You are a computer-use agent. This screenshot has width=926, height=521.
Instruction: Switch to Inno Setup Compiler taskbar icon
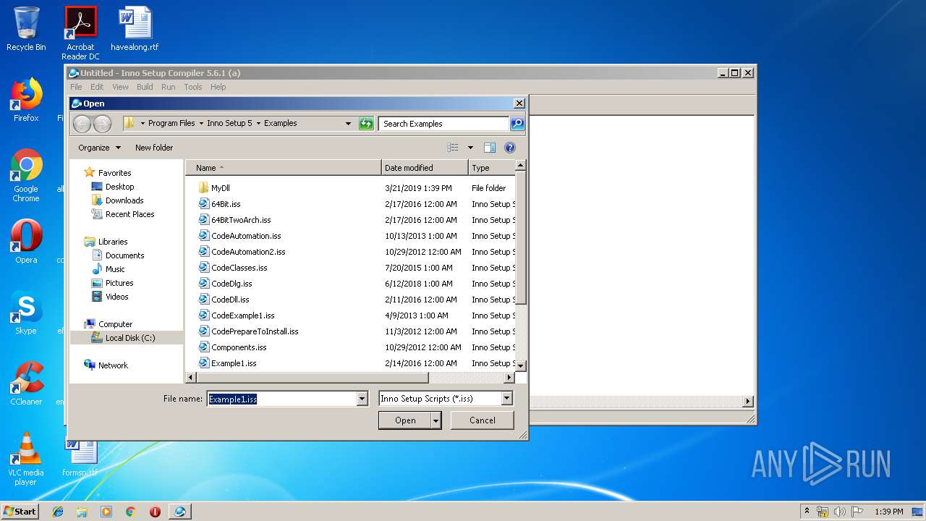[x=180, y=512]
